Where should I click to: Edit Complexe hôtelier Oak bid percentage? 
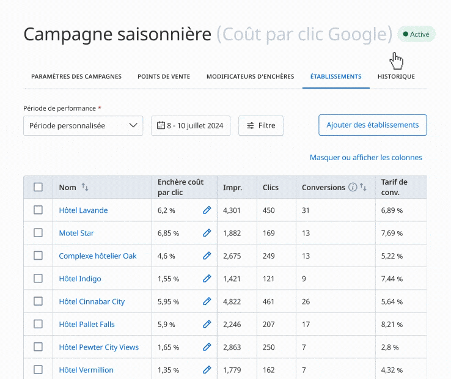[x=207, y=256]
